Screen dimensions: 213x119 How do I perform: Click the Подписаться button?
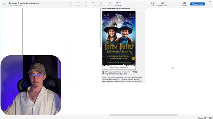pos(197,4)
